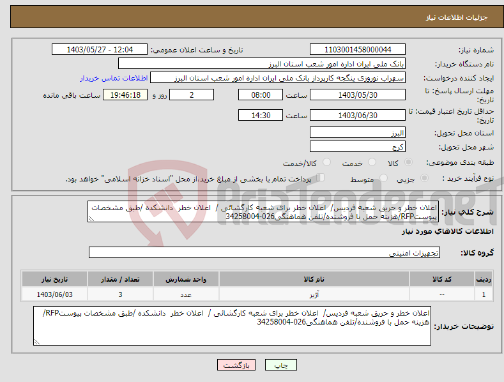Click the remaining days field showing 2
This screenshot has width=504, height=382.
(x=192, y=95)
